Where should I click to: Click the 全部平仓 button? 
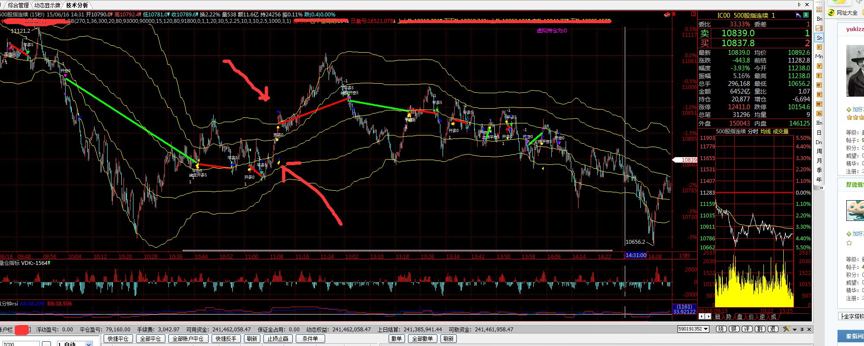pos(150,339)
